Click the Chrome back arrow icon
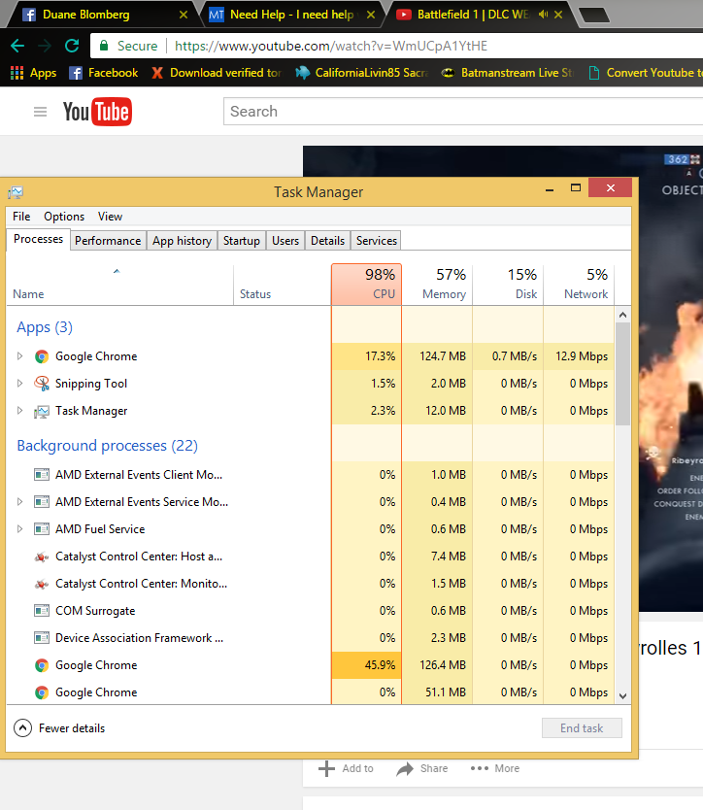This screenshot has height=810, width=703. point(17,46)
